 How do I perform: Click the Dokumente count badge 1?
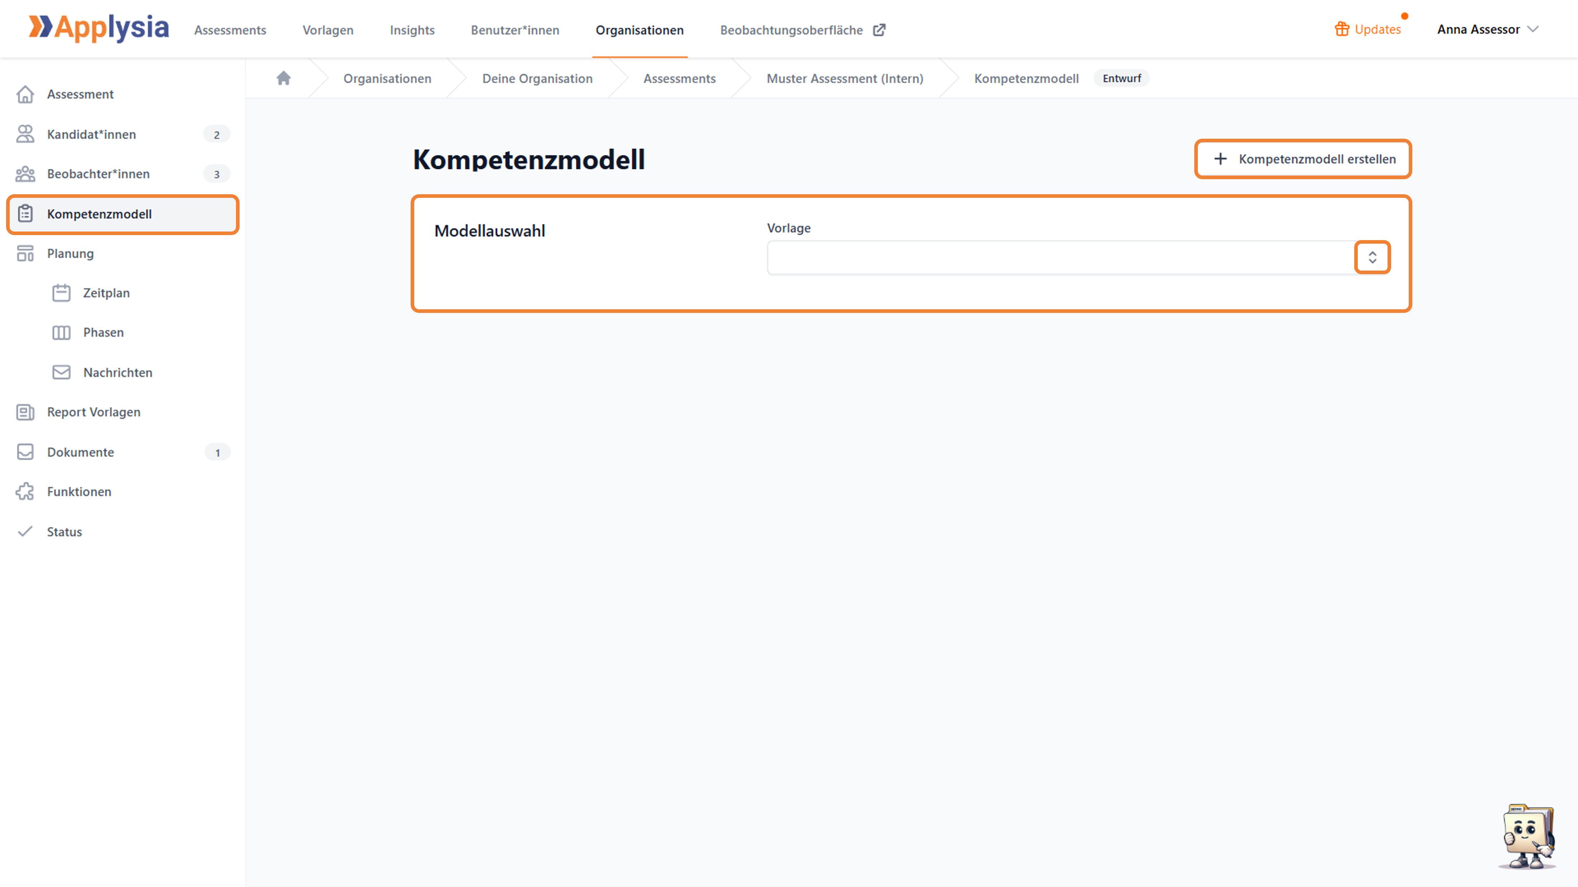pos(217,452)
